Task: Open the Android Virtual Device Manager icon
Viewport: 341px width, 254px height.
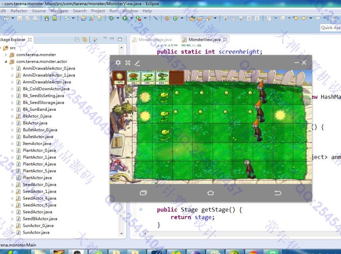Action: (x=55, y=18)
